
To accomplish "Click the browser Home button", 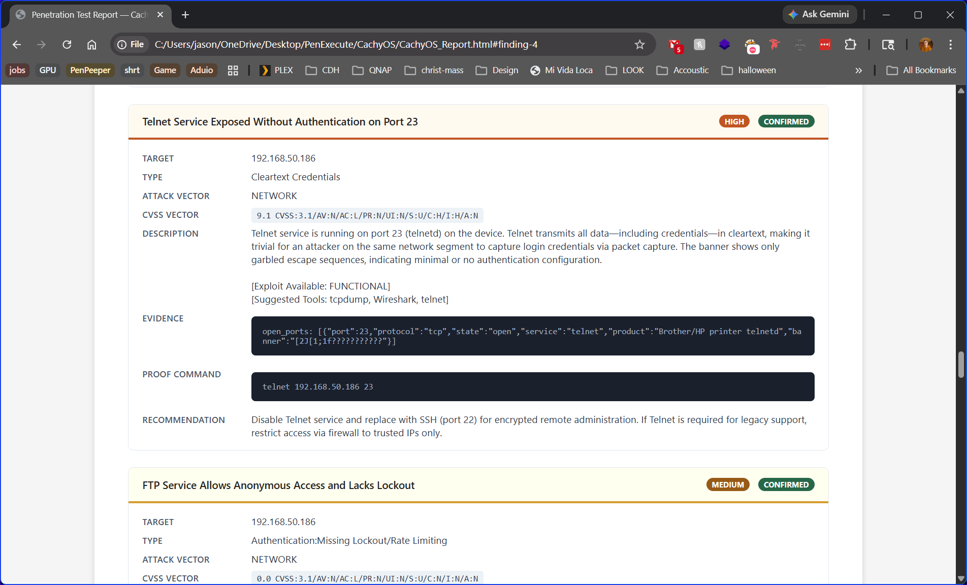I will point(91,45).
